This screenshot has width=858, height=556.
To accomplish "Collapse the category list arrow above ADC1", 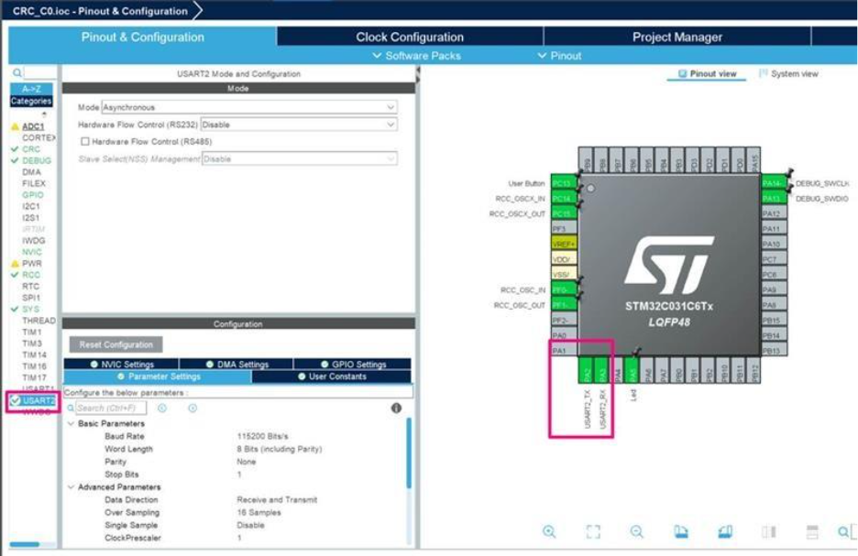I will pyautogui.click(x=44, y=114).
